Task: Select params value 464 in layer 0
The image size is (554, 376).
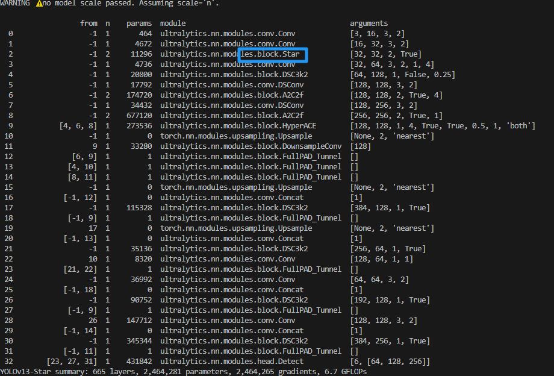Action: tap(145, 34)
